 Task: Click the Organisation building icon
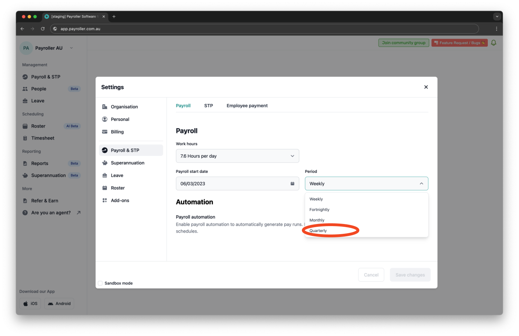click(x=105, y=107)
